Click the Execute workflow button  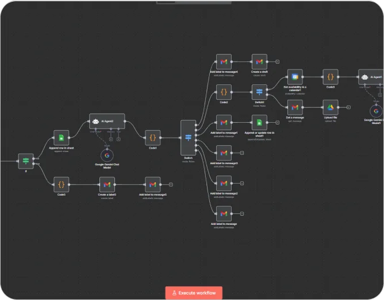tap(194, 293)
